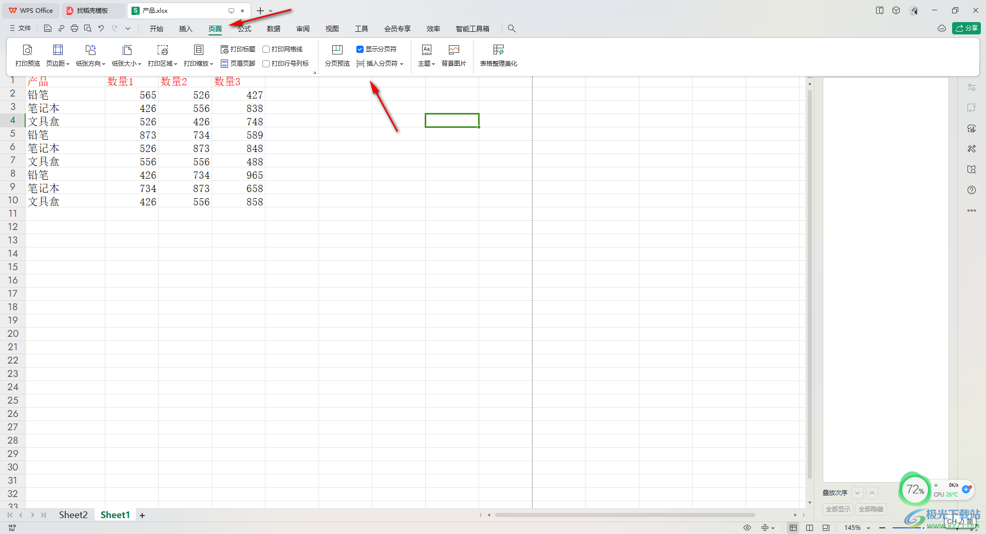Click the horizontal scrollbar

625,515
